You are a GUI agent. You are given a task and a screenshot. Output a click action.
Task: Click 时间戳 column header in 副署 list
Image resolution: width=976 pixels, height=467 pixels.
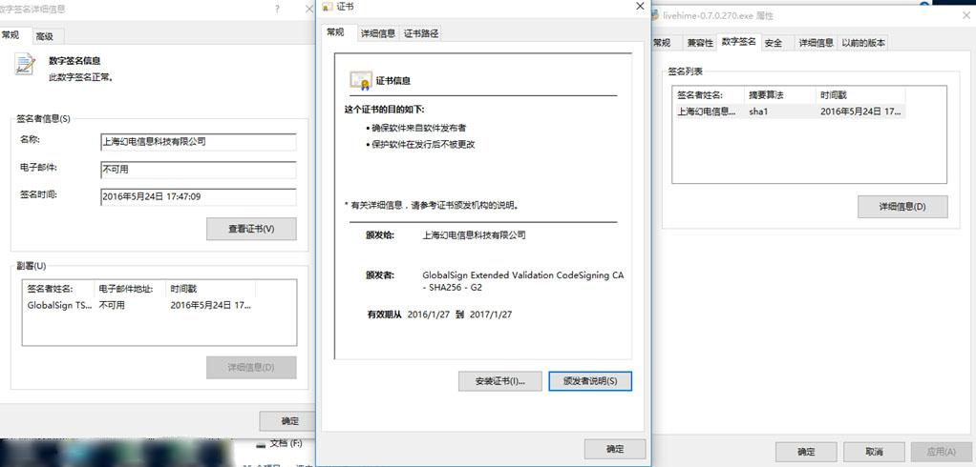point(211,290)
